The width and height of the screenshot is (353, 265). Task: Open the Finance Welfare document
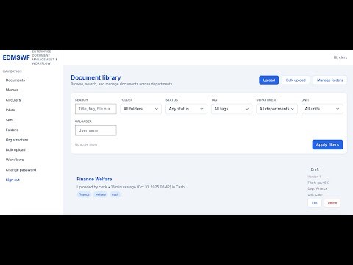tap(94, 179)
